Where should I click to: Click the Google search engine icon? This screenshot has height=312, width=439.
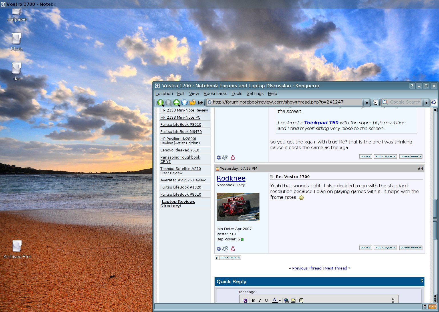(x=385, y=102)
